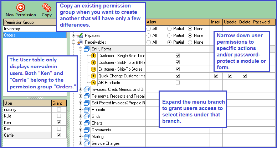
Task: Click the Service Charges folder icon
Action: tap(87, 143)
